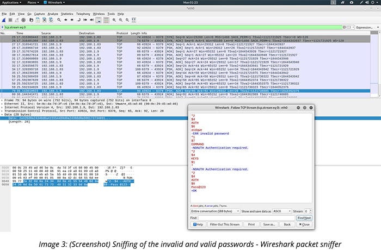381x250 pixels.
Task: Collapse Data (28 bytes) tree
Action: pyautogui.click(x=2, y=115)
